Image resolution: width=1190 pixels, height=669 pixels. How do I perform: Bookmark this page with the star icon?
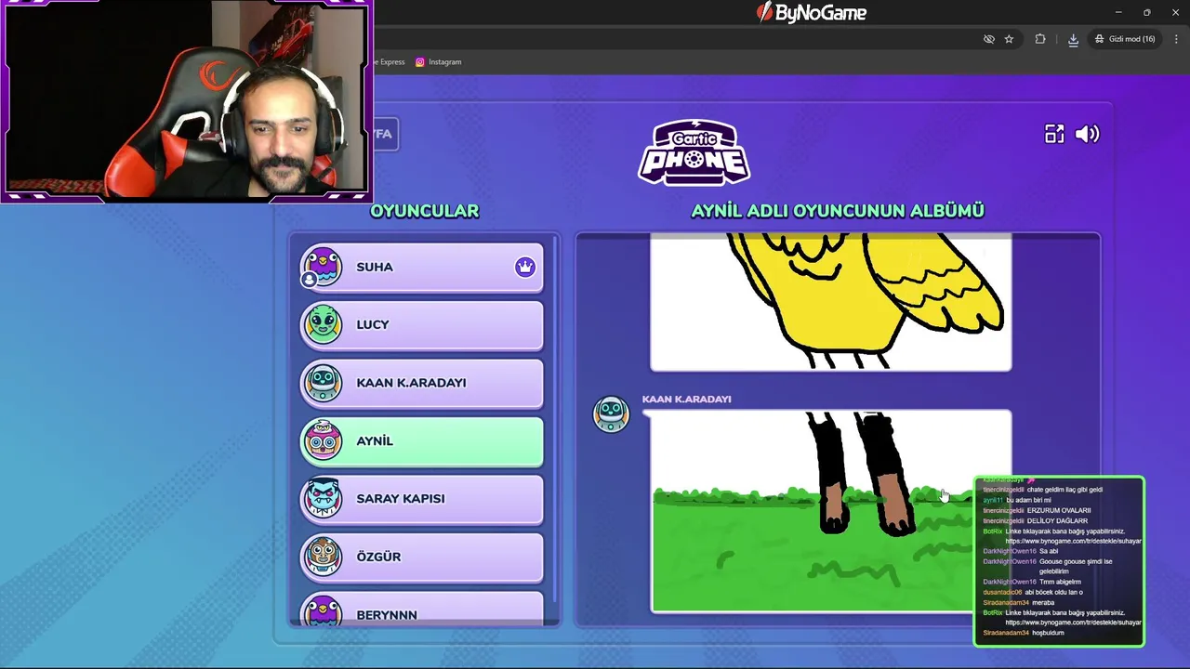click(x=1009, y=39)
